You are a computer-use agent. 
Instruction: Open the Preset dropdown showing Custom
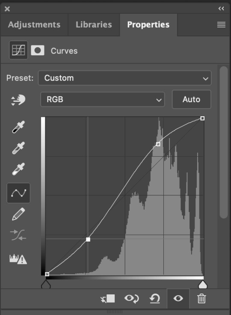pyautogui.click(x=125, y=78)
